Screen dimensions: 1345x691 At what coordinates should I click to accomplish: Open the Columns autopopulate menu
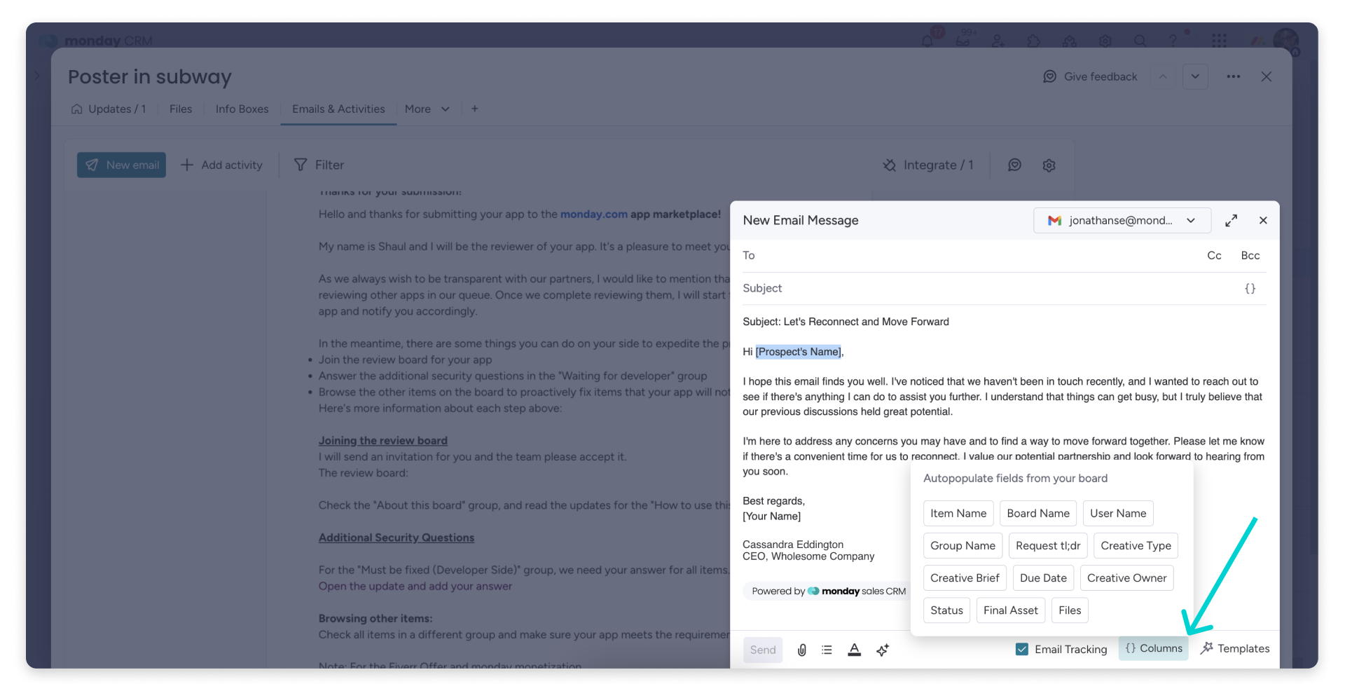1154,648
